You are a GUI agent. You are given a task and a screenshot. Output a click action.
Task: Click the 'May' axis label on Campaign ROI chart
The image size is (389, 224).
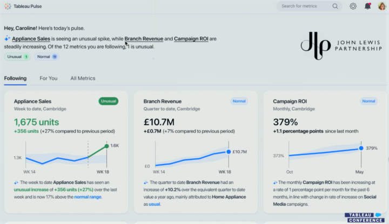[x=359, y=172]
